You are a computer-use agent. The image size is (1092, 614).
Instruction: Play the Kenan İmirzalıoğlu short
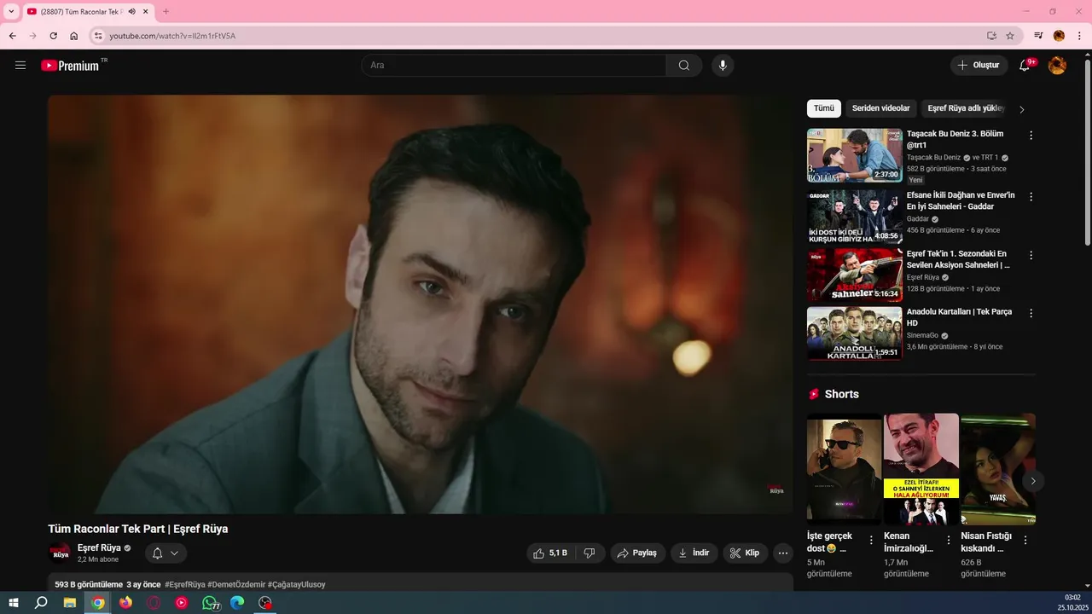click(921, 469)
